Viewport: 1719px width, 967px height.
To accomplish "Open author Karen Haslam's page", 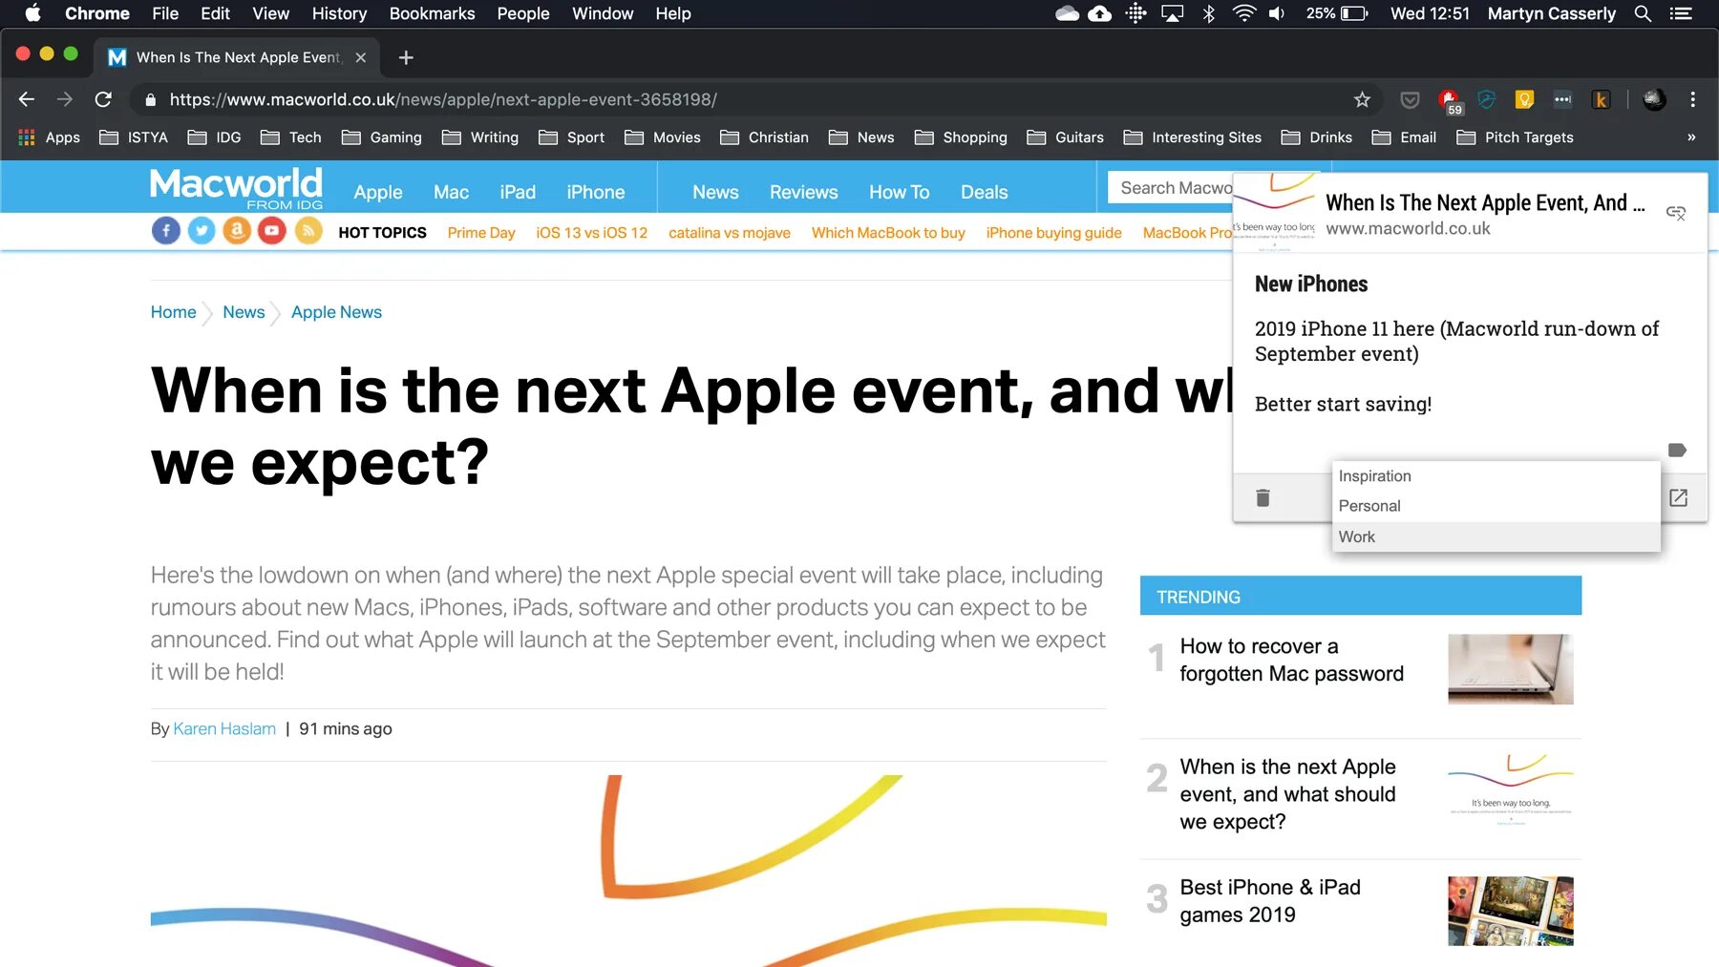I will 224,728.
